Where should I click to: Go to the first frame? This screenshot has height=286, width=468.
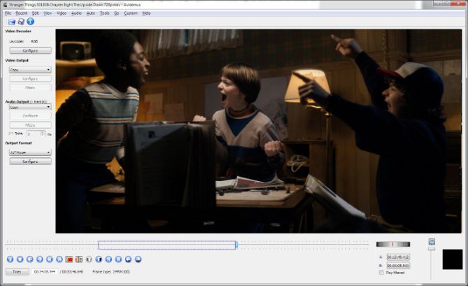click(x=109, y=259)
